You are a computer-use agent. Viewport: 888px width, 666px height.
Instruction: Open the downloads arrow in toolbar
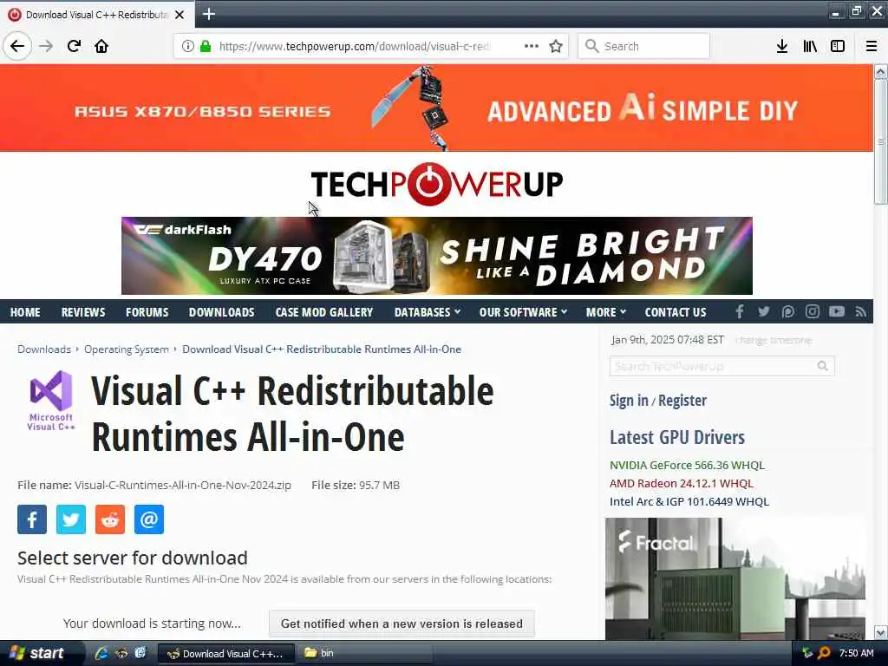click(x=781, y=46)
